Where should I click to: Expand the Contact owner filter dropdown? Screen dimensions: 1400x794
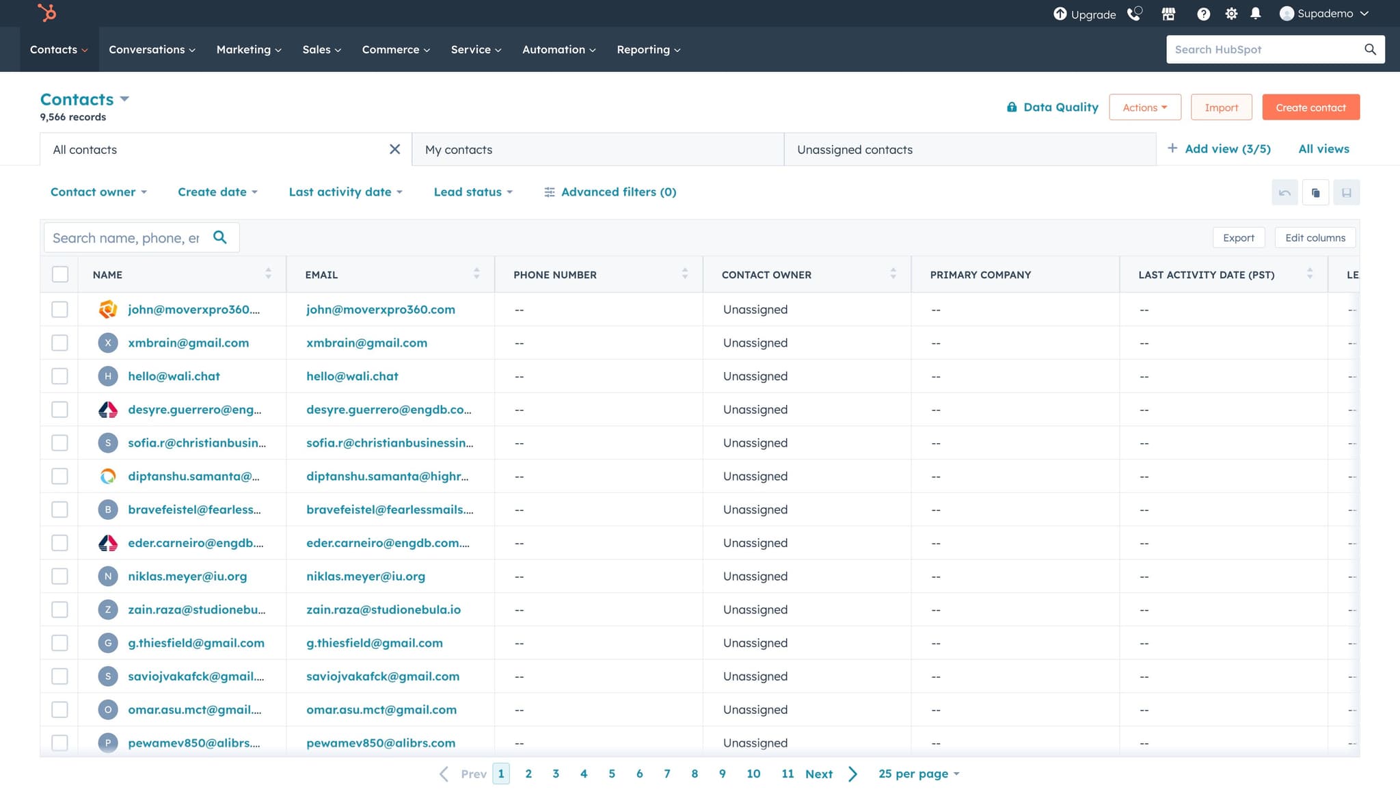[98, 192]
